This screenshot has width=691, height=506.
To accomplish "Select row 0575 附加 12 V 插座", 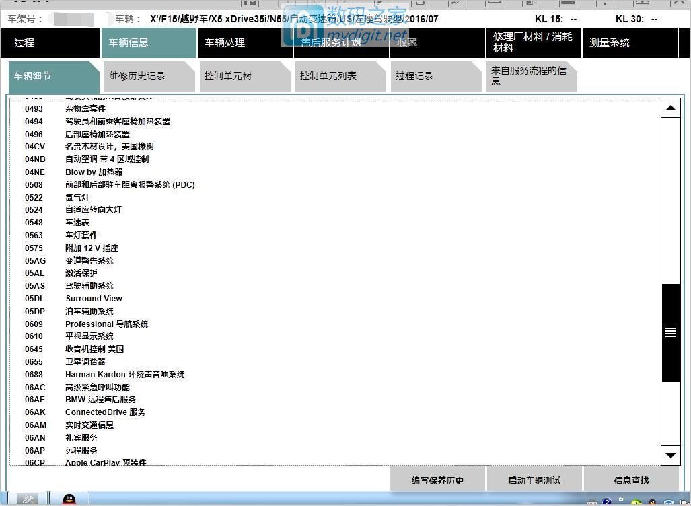I will tap(72, 248).
